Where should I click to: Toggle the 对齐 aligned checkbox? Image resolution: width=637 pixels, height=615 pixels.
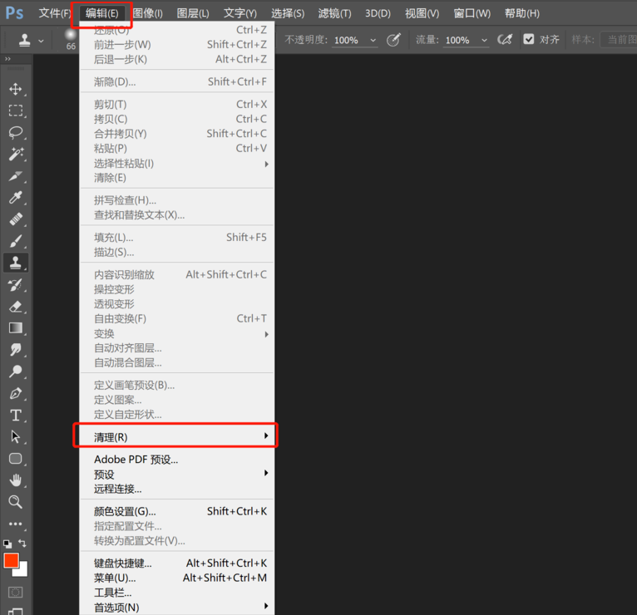pos(529,39)
